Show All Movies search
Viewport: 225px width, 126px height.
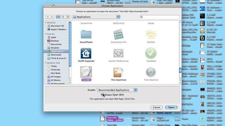pyautogui.click(x=54, y=80)
